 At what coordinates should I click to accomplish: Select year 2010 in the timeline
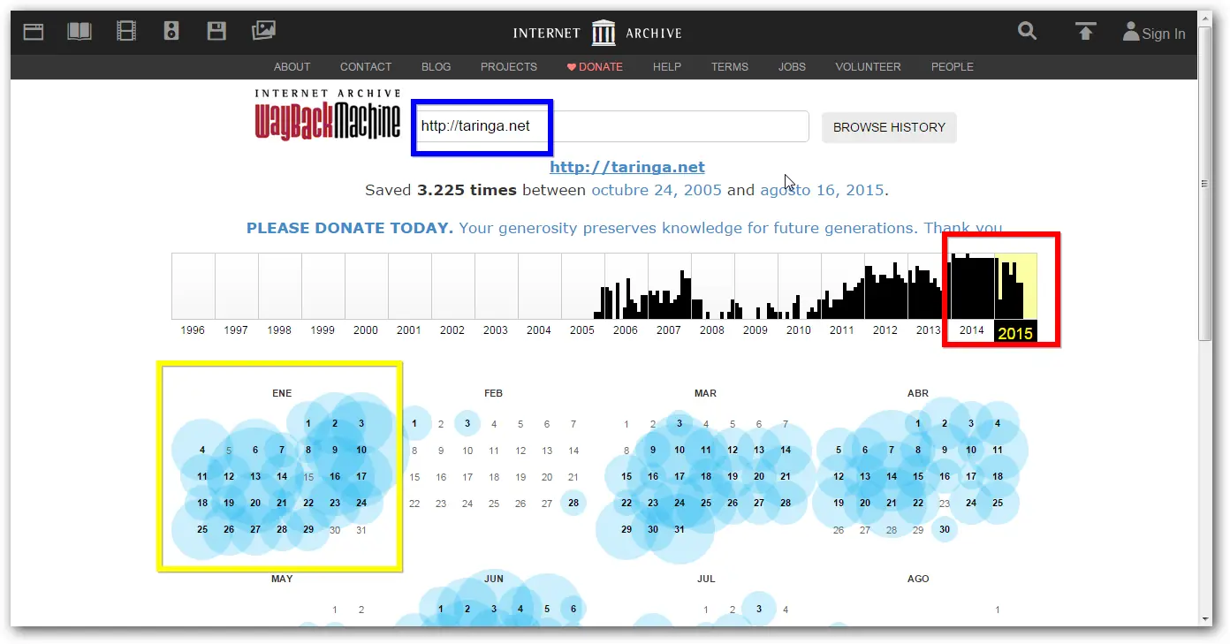tap(799, 330)
